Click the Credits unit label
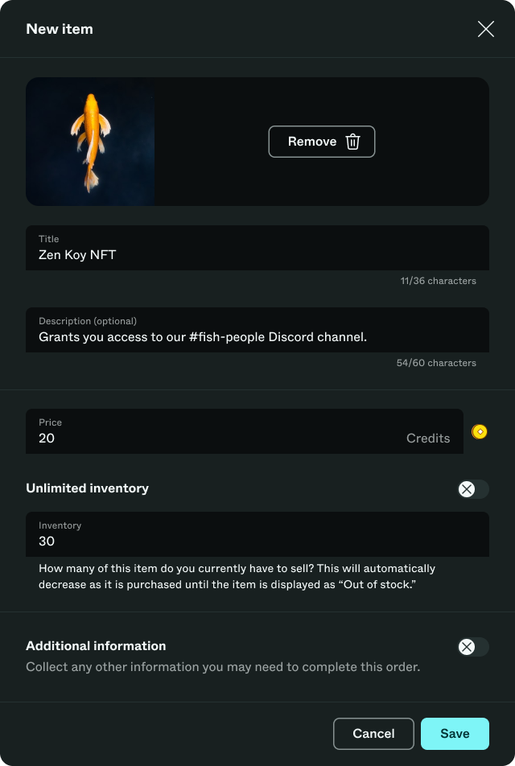This screenshot has width=515, height=766. (x=428, y=439)
